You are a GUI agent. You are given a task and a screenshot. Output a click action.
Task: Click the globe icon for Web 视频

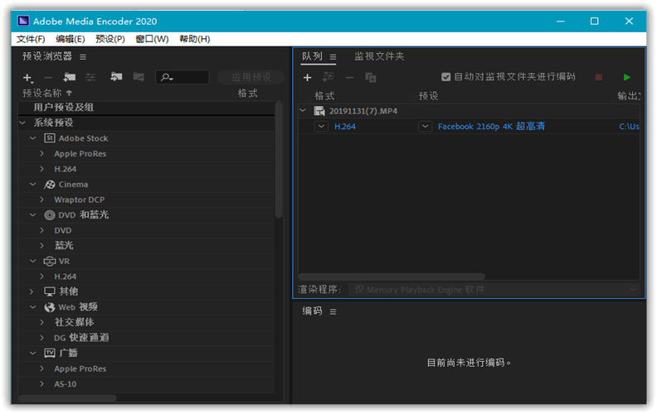50,307
